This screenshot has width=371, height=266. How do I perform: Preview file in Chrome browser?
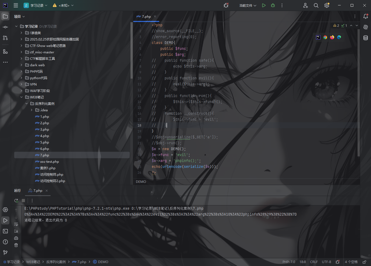(x=325, y=37)
